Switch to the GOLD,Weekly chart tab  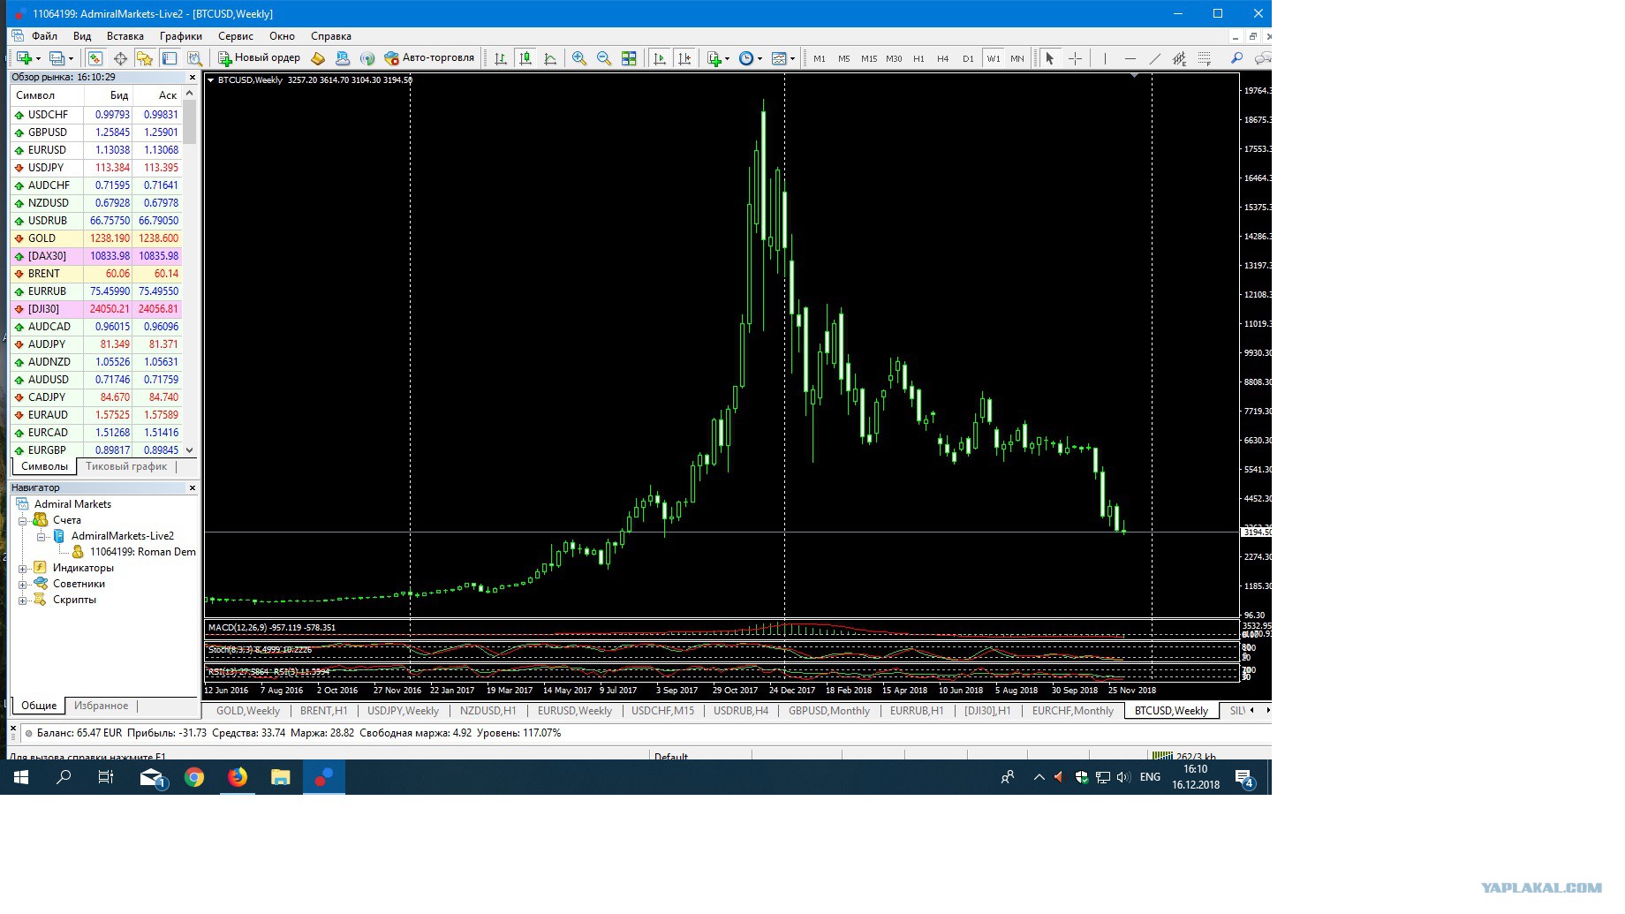point(248,711)
